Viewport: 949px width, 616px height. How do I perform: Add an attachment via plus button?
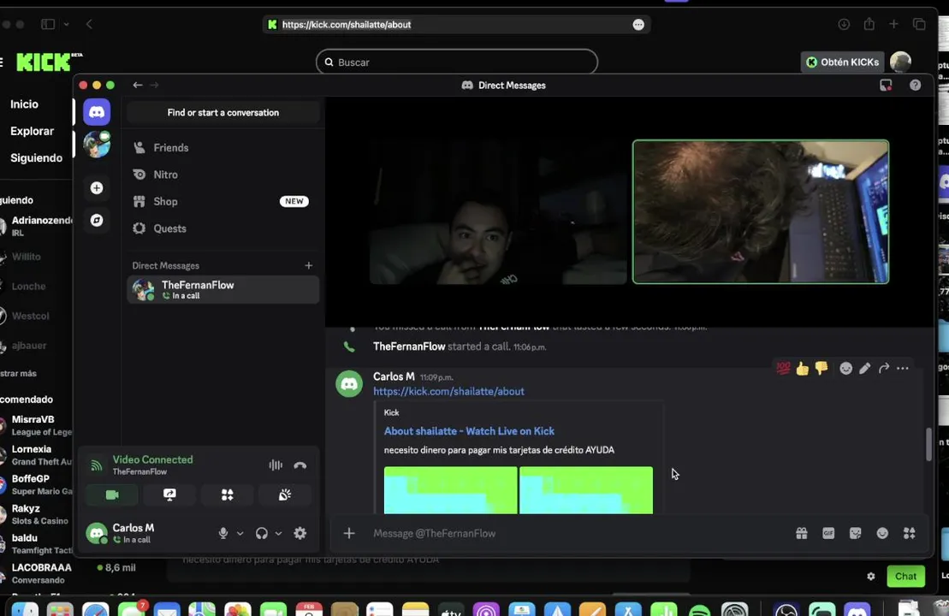[349, 533]
